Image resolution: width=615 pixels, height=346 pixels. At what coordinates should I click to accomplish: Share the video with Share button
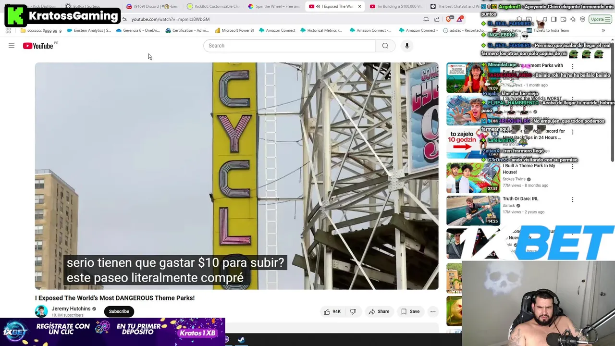(x=379, y=311)
